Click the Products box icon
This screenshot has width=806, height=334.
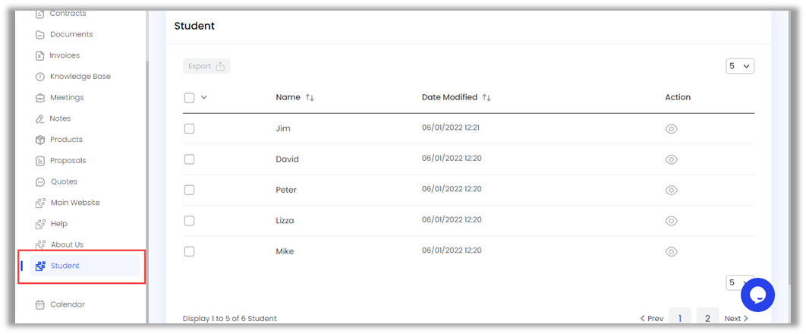(x=40, y=140)
